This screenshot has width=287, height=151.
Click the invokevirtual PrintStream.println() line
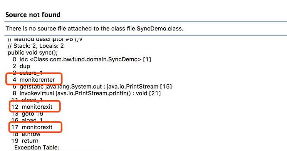[87, 93]
